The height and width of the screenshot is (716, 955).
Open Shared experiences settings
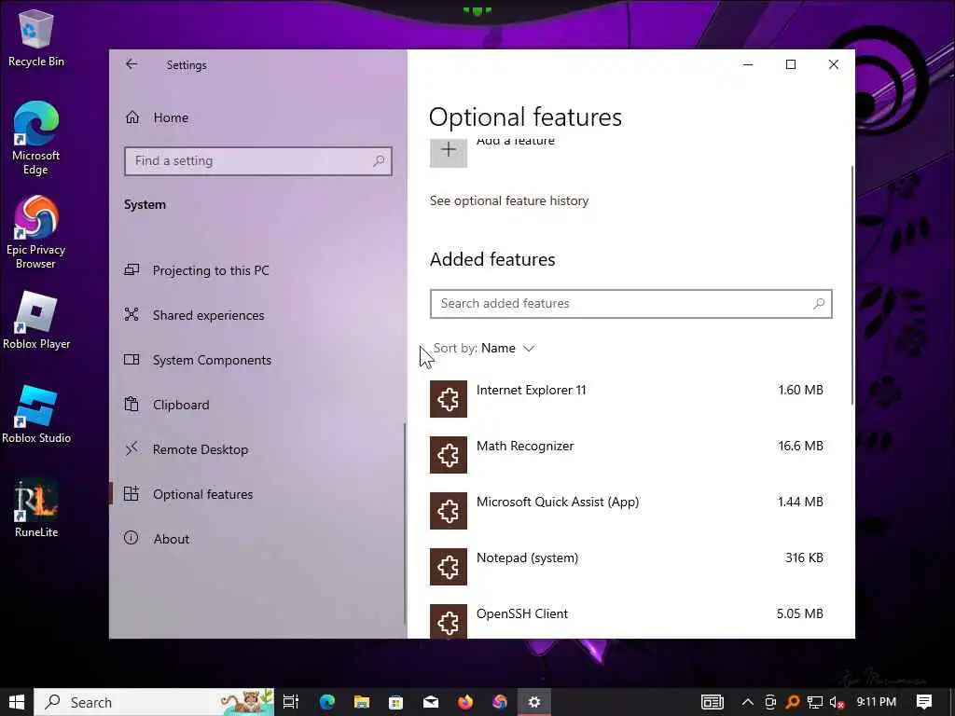click(208, 315)
